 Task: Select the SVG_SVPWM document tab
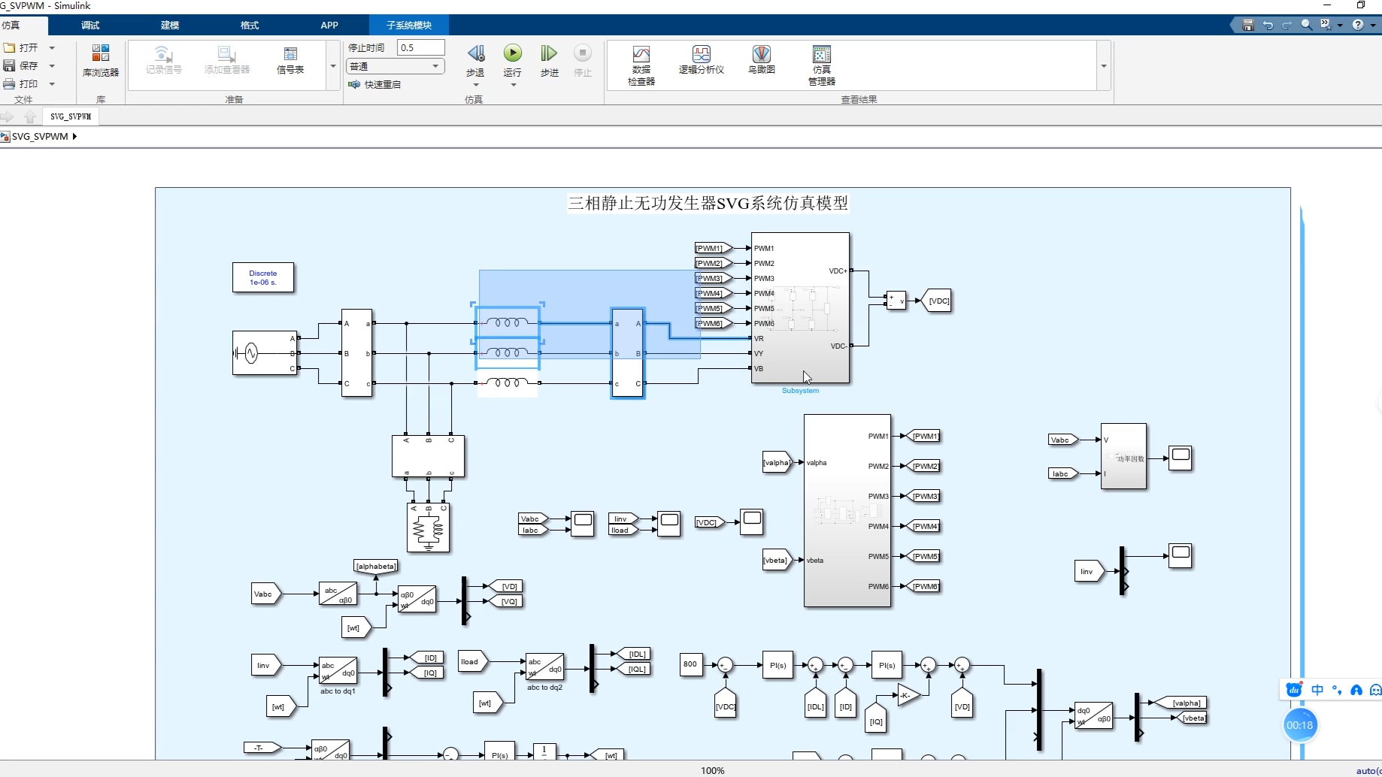tap(70, 116)
